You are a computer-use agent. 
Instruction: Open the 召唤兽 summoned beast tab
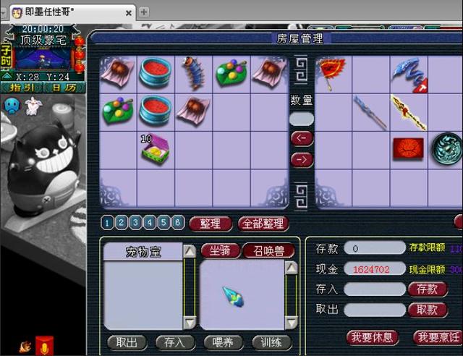(x=268, y=251)
